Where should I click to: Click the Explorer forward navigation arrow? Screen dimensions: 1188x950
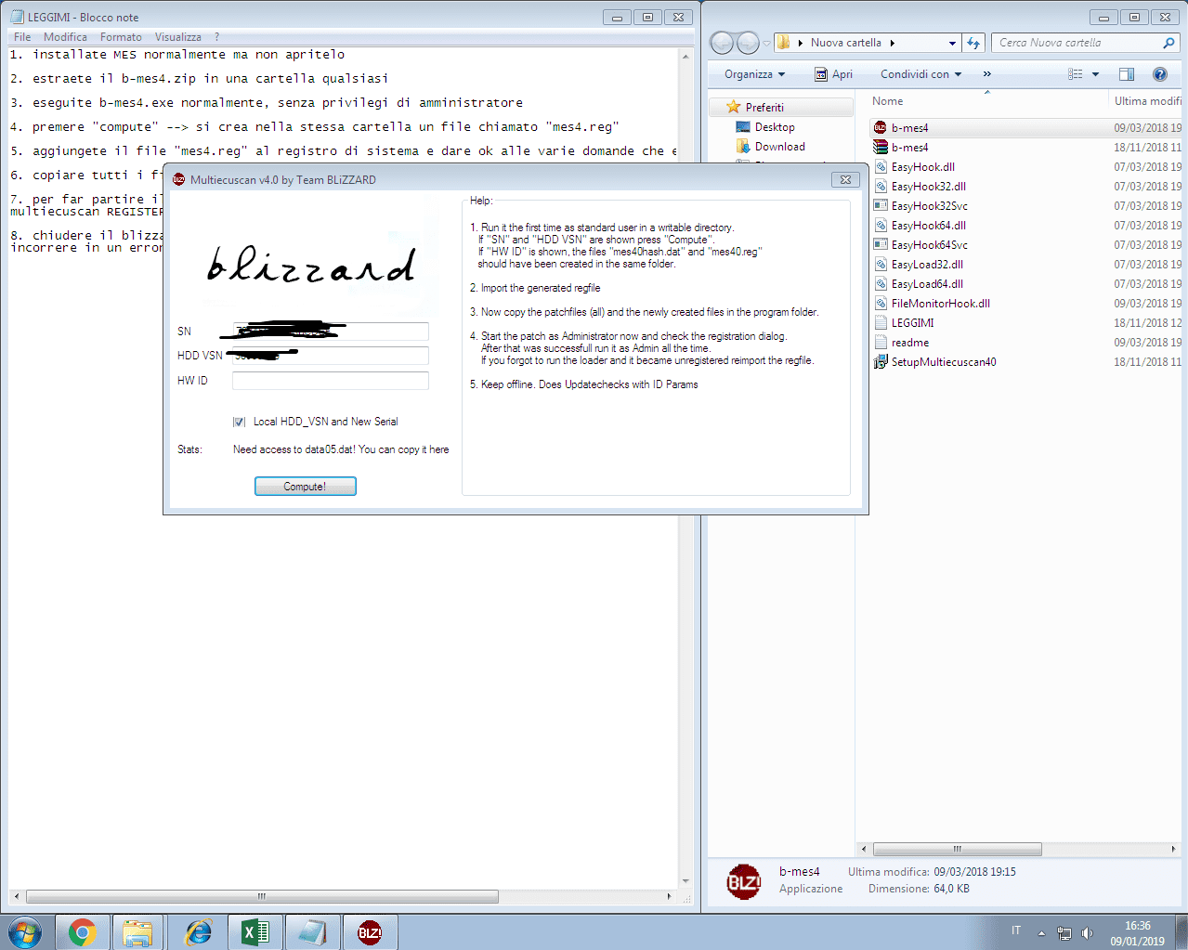click(x=748, y=43)
